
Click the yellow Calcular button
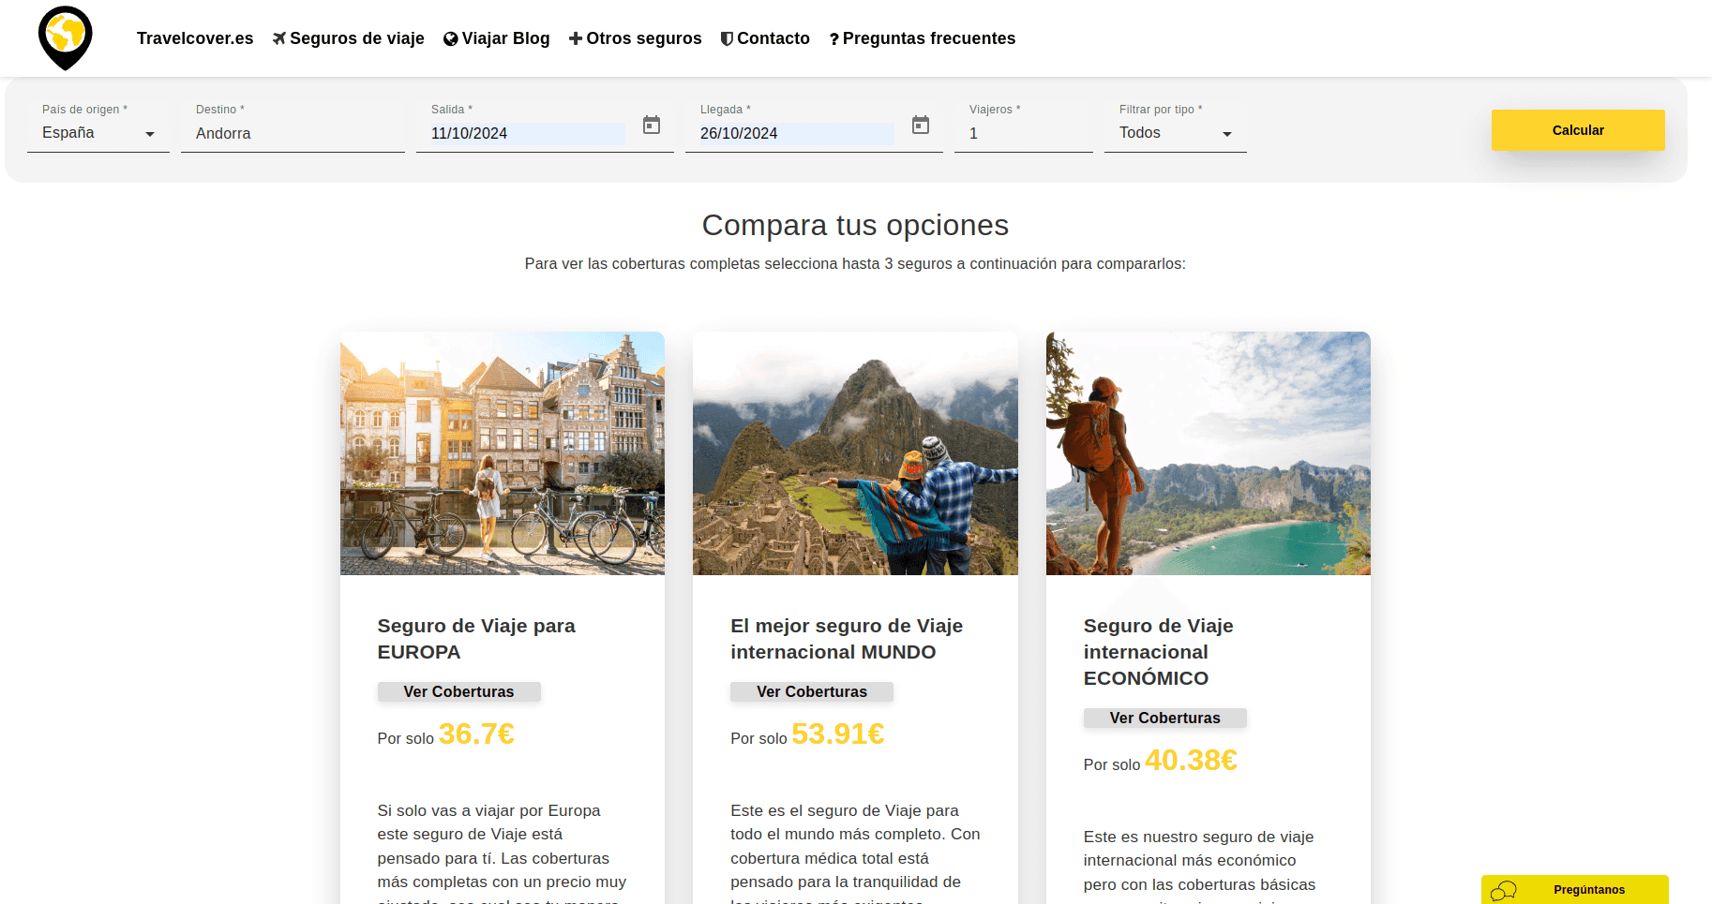(x=1578, y=130)
